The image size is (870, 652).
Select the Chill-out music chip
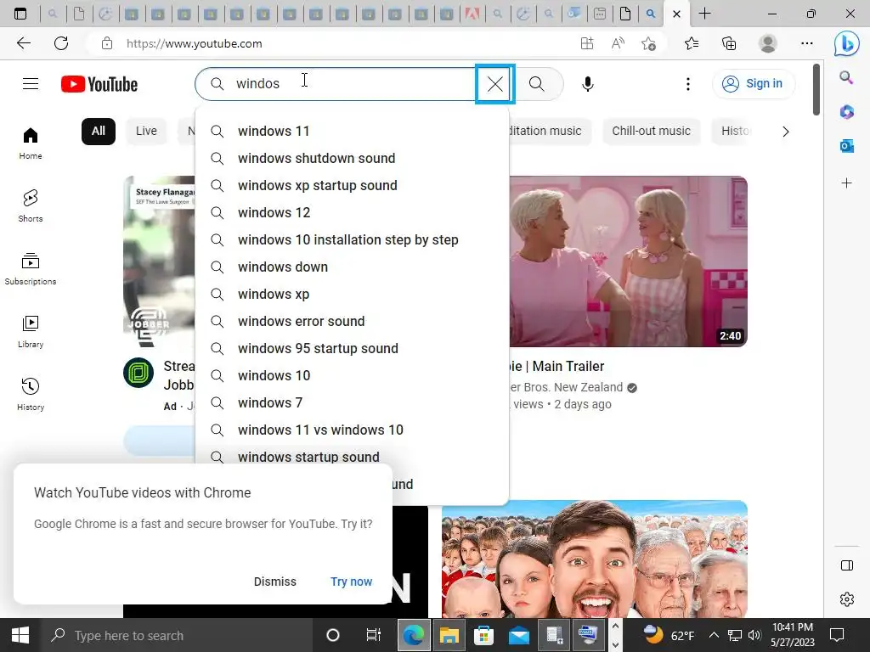pyautogui.click(x=652, y=132)
